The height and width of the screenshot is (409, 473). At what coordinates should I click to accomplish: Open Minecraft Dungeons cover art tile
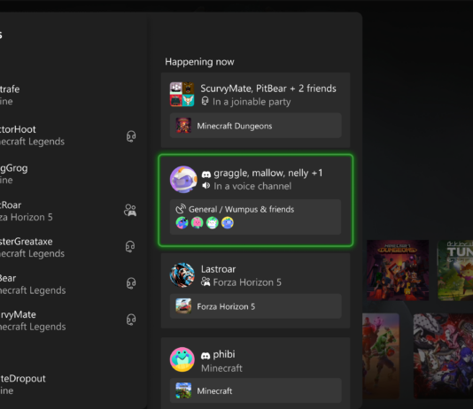(x=398, y=270)
